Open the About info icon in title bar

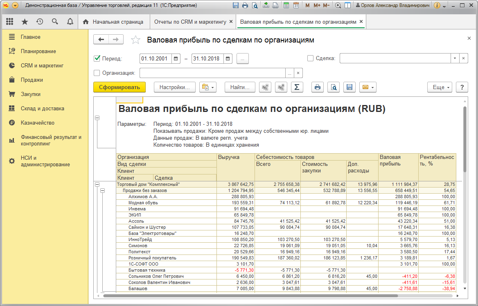tap(437, 5)
